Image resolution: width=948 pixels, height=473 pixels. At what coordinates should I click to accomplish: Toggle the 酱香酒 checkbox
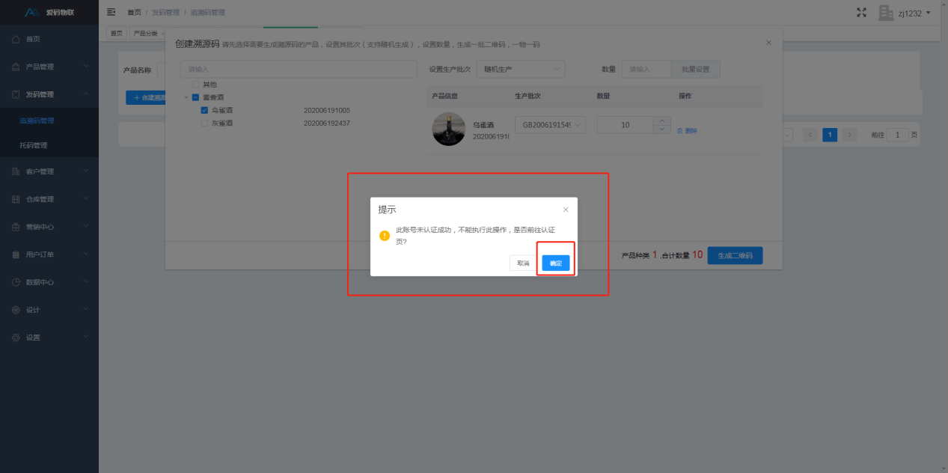(196, 97)
